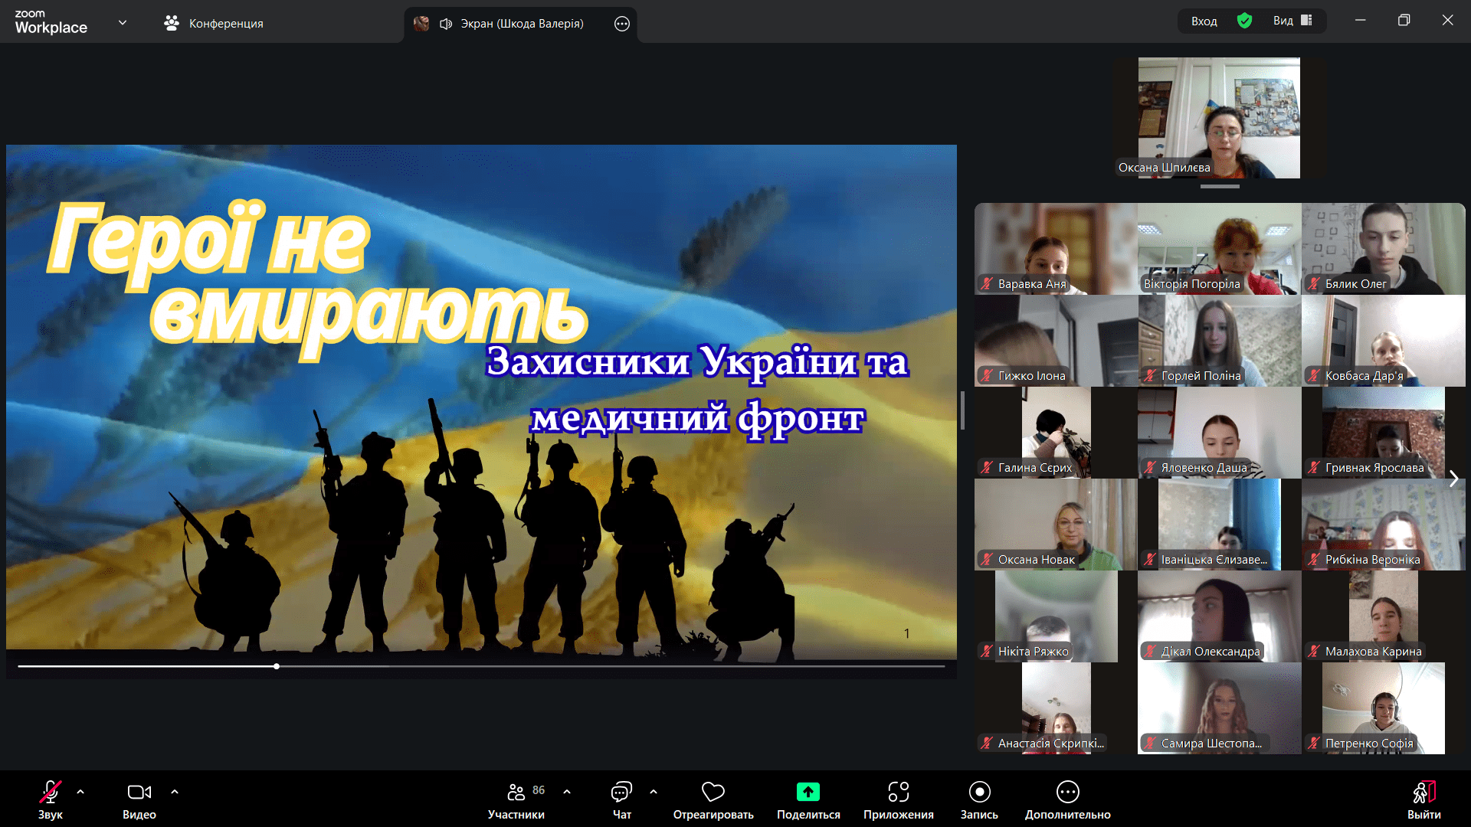
Task: Click the green Share screen icon
Action: [808, 792]
